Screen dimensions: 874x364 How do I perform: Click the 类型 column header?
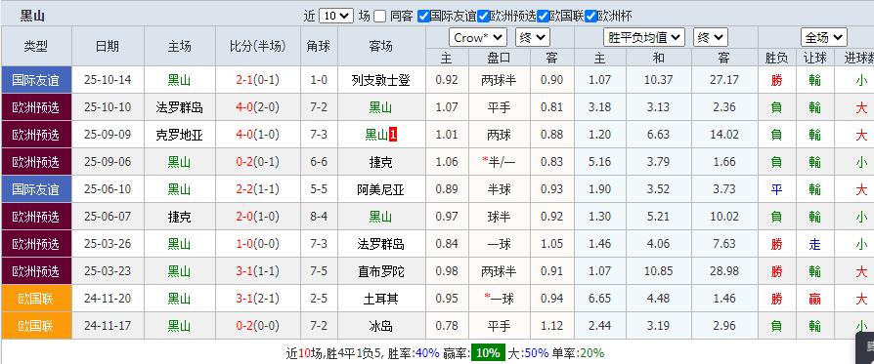pyautogui.click(x=36, y=46)
